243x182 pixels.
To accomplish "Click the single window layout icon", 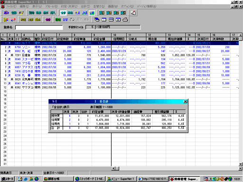I will (118, 19).
